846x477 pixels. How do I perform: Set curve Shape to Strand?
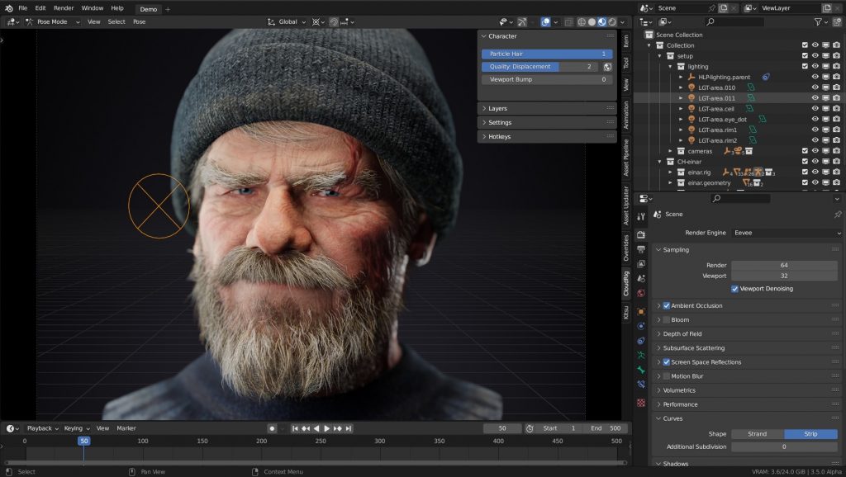tap(757, 433)
